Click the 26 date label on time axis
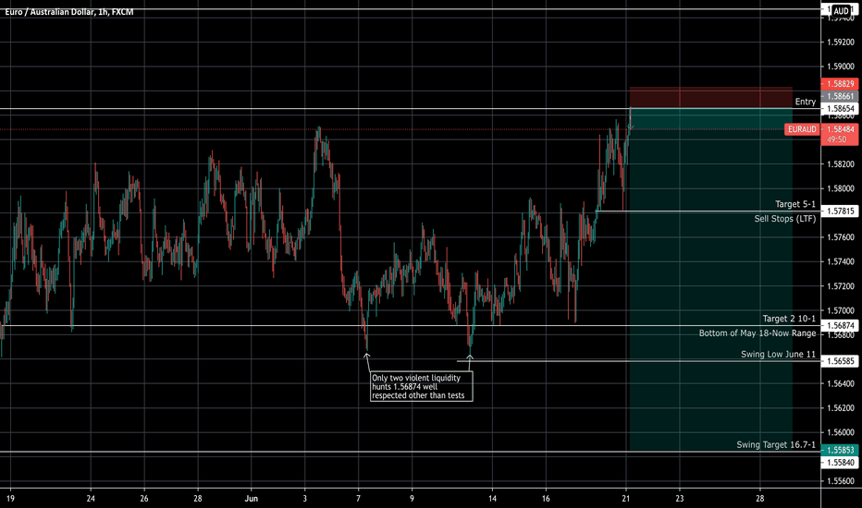 point(144,499)
